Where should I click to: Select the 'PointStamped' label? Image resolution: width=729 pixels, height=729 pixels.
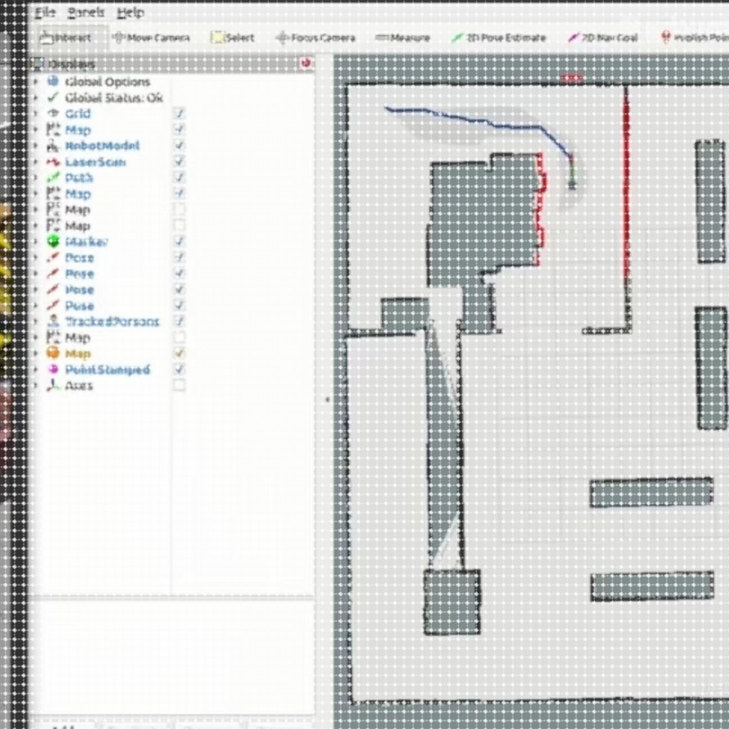[108, 370]
